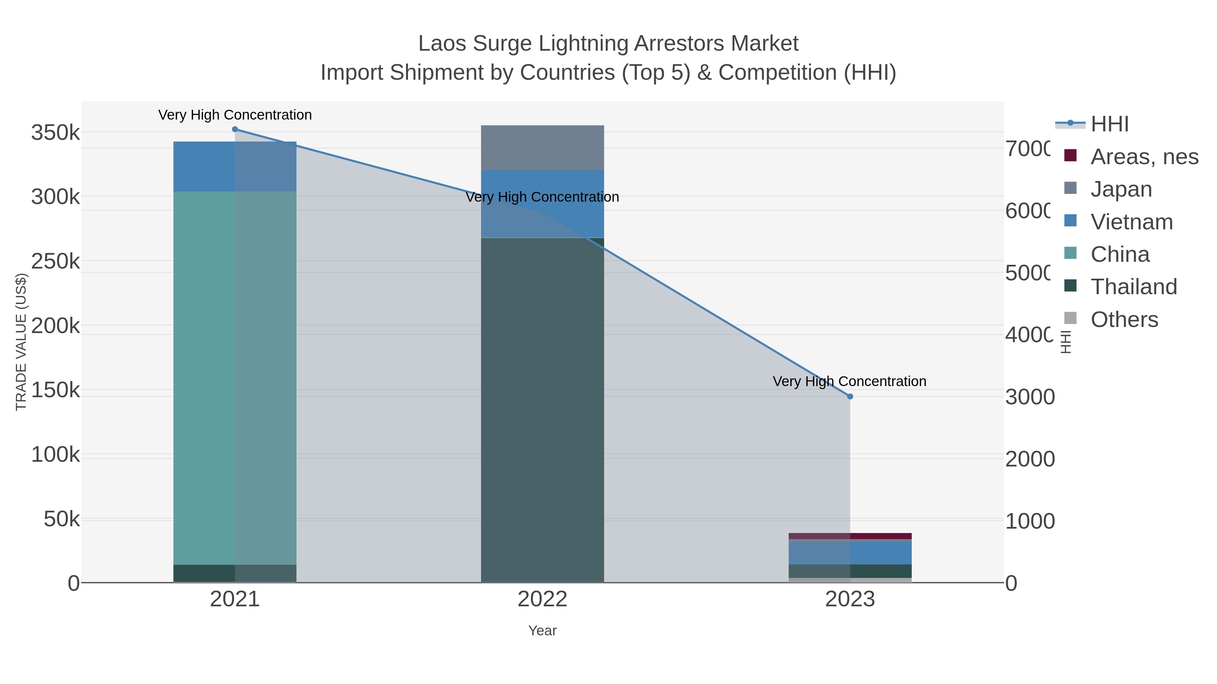This screenshot has width=1217, height=684.
Task: Click the Thailand segment in 2023 bar
Action: pyautogui.click(x=850, y=571)
